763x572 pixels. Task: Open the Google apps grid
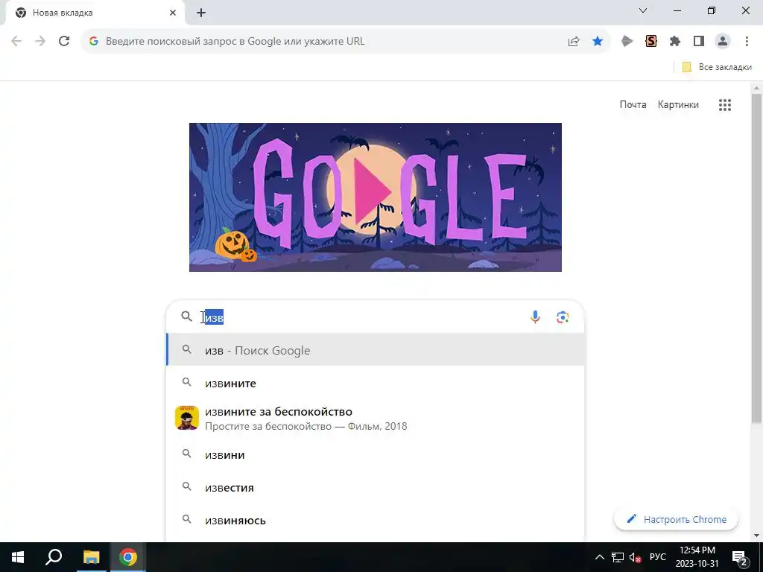725,104
